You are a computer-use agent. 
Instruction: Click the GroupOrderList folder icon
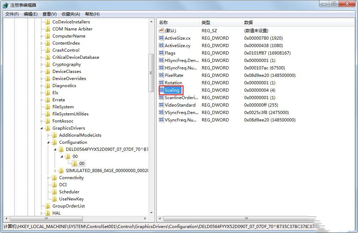(48, 206)
